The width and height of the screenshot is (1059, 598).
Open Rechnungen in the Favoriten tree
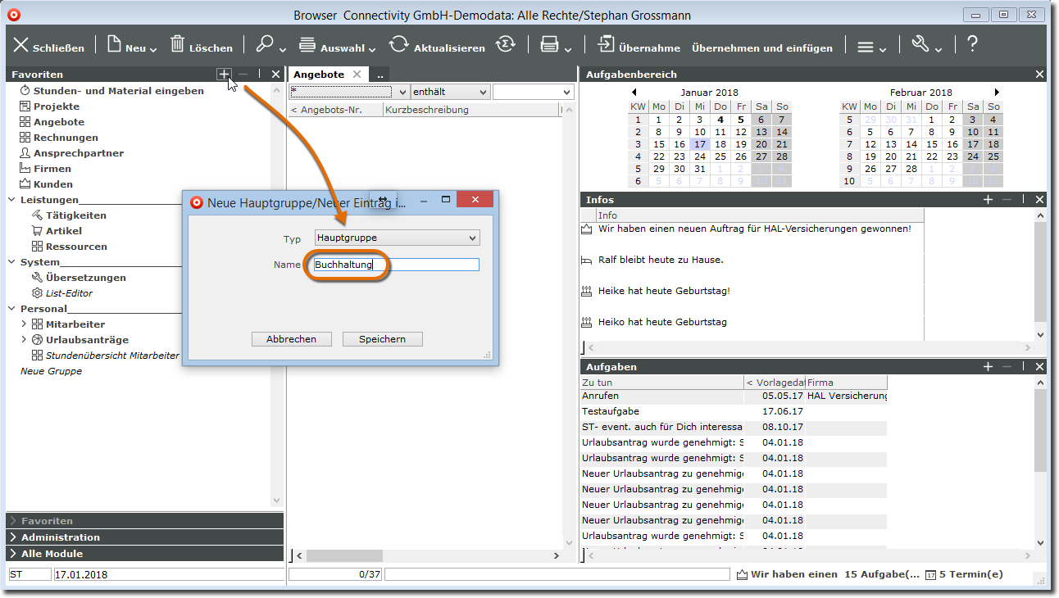point(66,138)
